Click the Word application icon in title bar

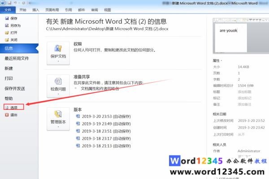3,3
